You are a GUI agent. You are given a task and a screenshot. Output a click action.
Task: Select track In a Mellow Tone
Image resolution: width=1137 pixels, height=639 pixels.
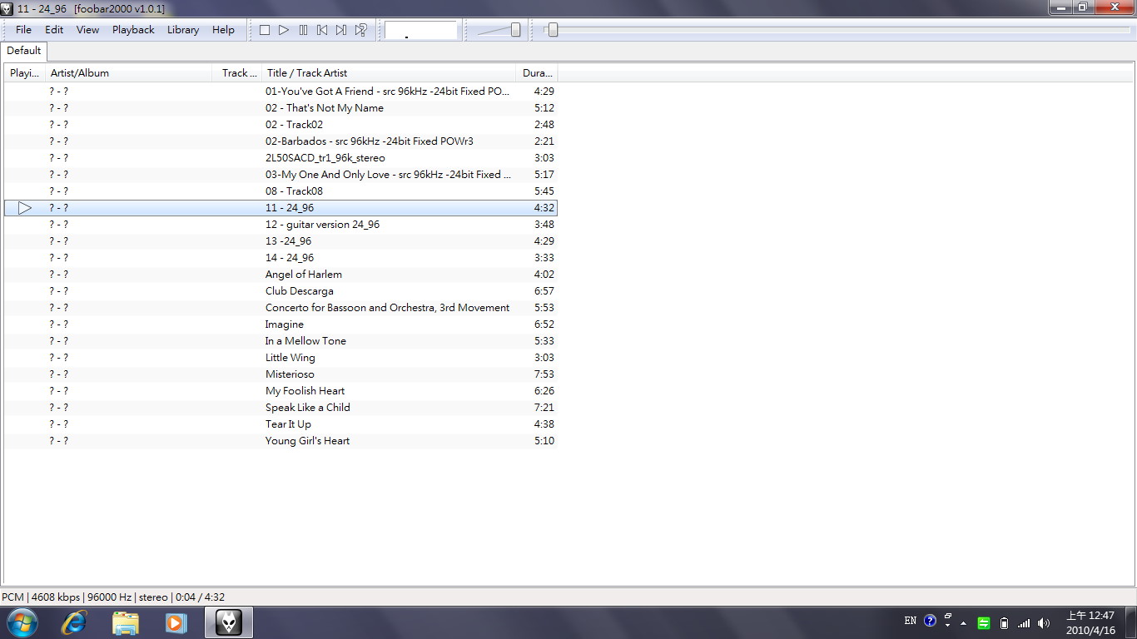(281, 341)
